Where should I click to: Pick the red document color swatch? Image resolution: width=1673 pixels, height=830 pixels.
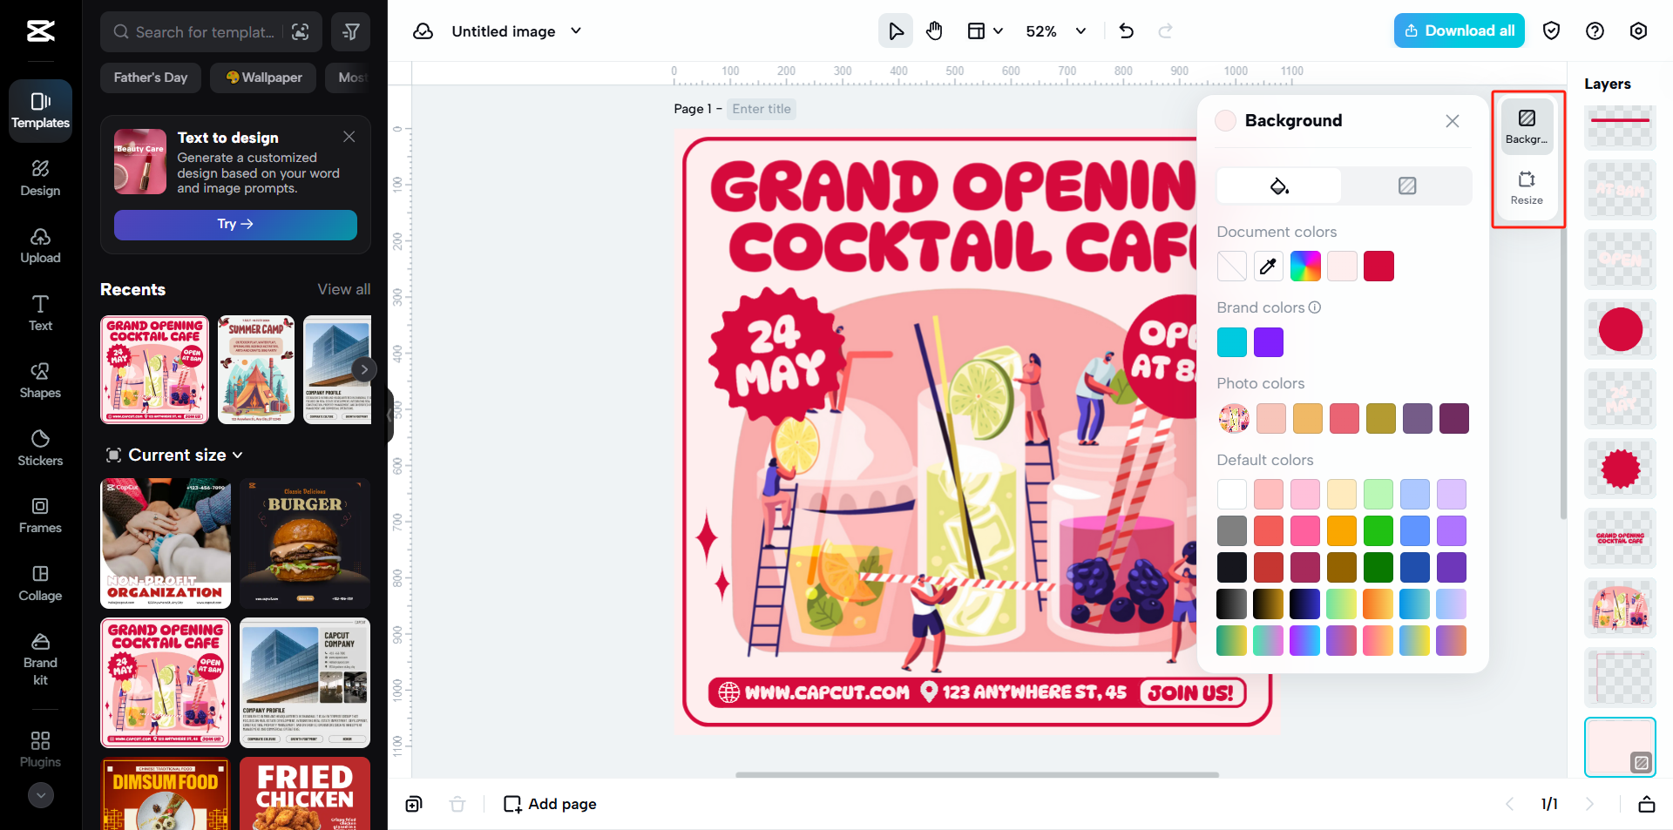coord(1378,266)
